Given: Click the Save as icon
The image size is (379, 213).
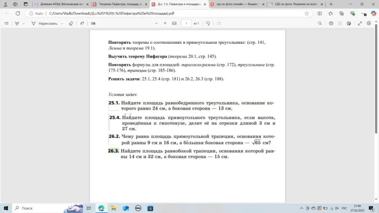Looking at the screenshot, I should (349, 24).
